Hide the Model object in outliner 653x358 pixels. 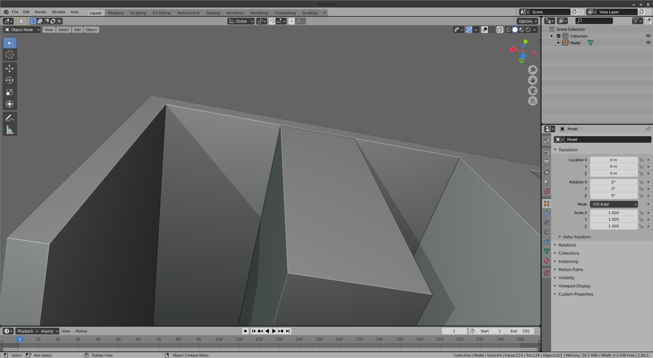click(648, 43)
